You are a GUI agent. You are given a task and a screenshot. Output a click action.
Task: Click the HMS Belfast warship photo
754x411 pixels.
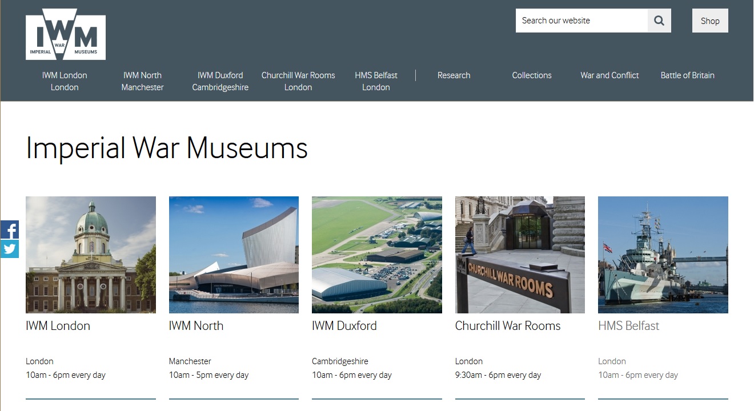click(663, 255)
